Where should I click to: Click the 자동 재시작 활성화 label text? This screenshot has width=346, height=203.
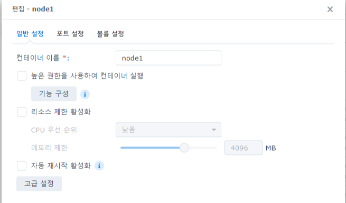point(61,165)
